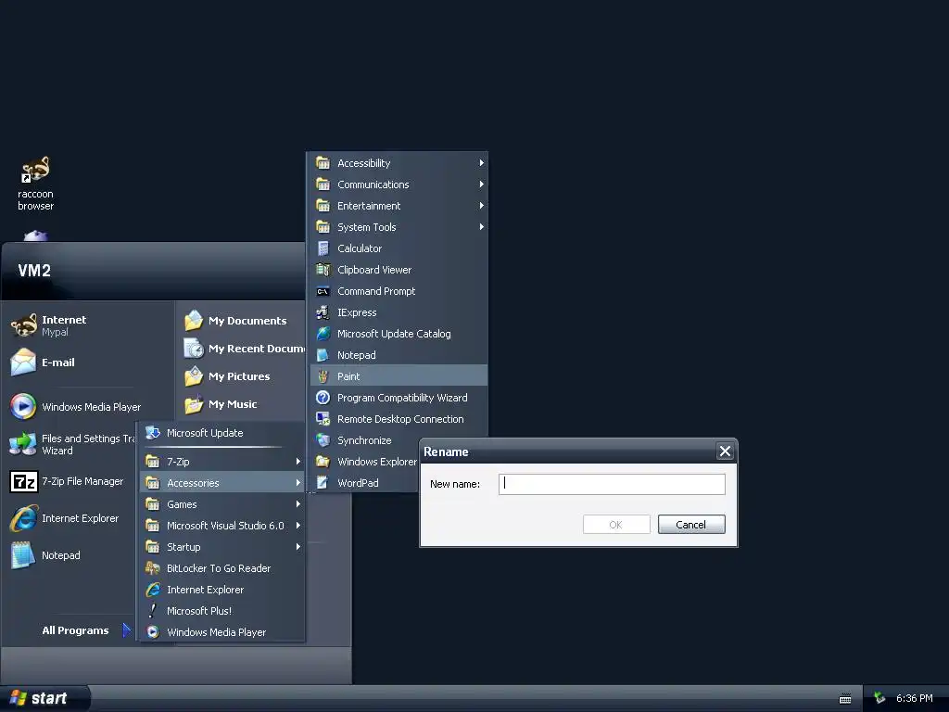Click the Synchronize icon
949x712 pixels.
[323, 440]
